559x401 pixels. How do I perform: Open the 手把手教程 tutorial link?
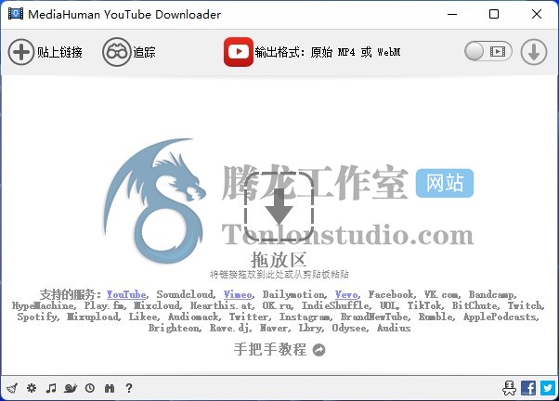tap(270, 349)
